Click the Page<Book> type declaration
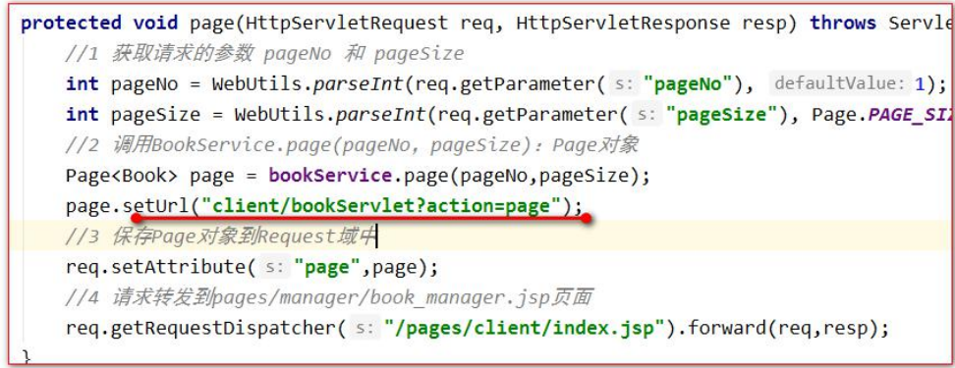The width and height of the screenshot is (955, 368). [123, 177]
